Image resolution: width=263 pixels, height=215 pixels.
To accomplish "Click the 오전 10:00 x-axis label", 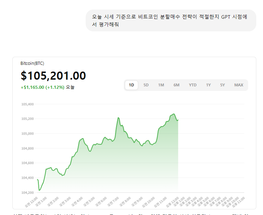I will click(x=148, y=202).
